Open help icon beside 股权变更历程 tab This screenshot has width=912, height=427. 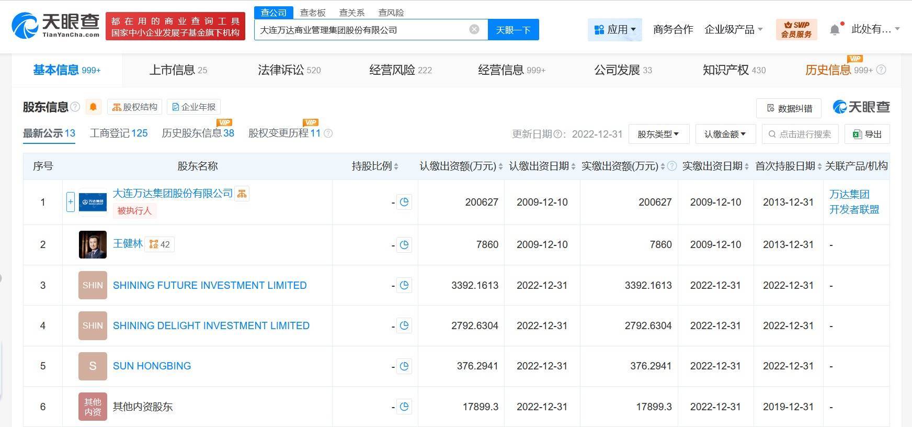click(x=328, y=133)
